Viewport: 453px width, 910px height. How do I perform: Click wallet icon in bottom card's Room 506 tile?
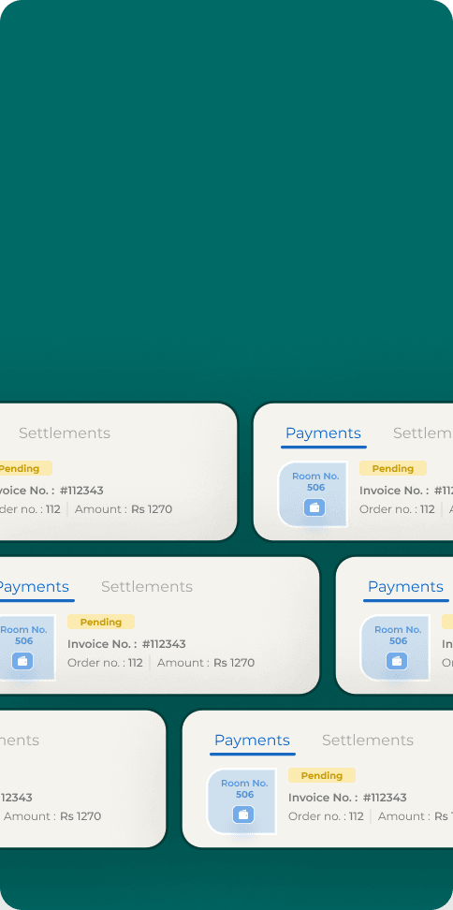click(x=243, y=815)
